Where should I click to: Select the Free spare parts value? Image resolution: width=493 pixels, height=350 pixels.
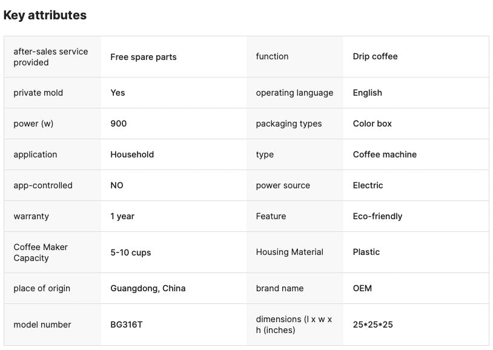[x=144, y=57]
